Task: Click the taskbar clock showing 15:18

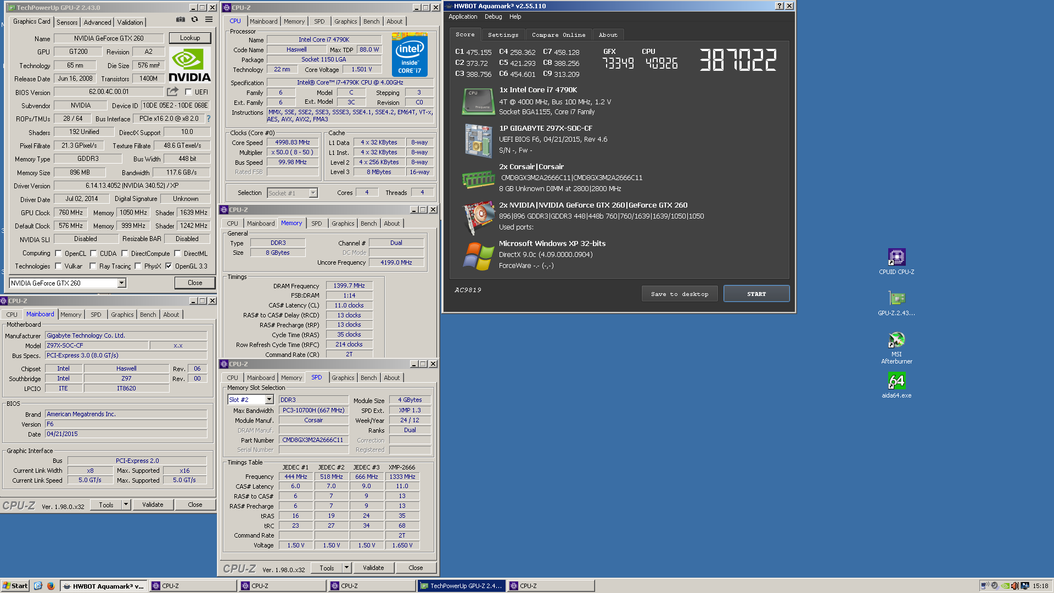Action: click(1040, 586)
